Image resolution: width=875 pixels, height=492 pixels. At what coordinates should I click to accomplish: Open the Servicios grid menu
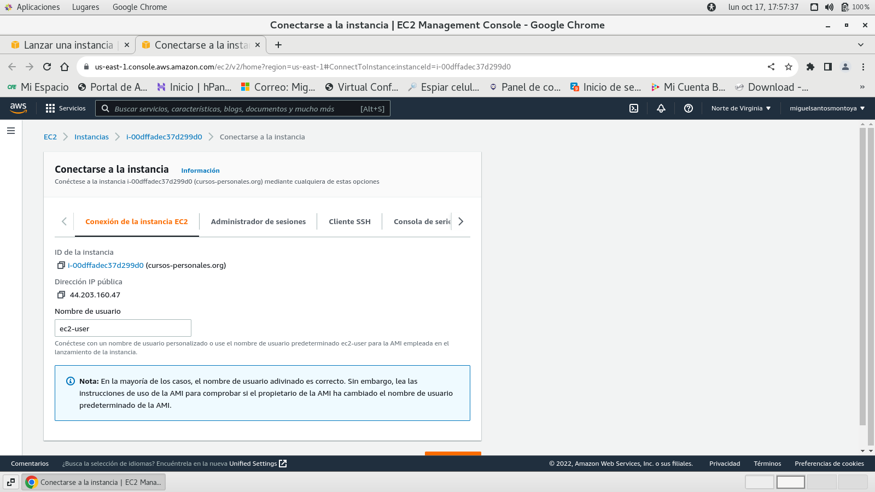point(66,108)
